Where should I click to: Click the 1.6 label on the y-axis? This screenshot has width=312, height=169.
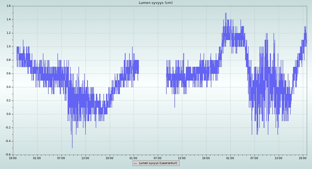point(8,6)
